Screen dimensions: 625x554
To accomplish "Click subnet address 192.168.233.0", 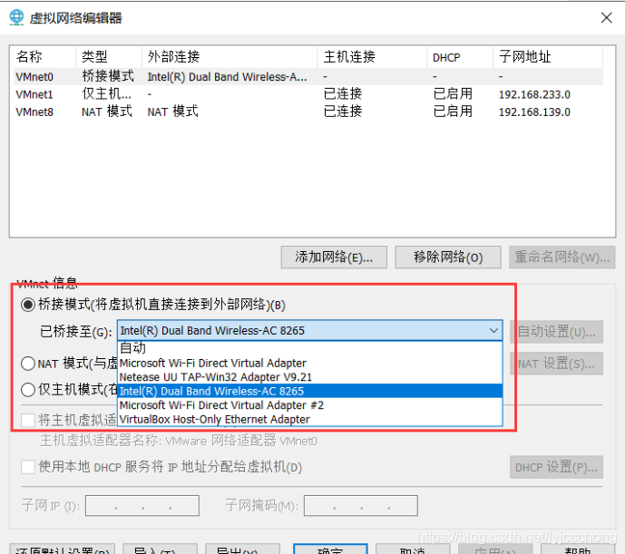I will tap(534, 94).
